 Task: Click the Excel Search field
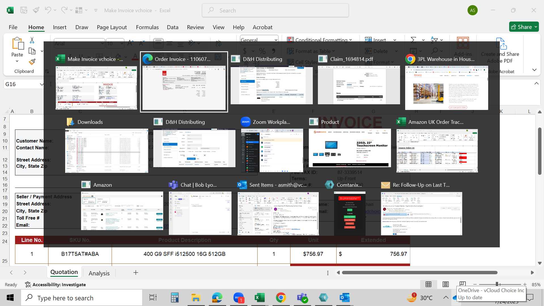275,10
